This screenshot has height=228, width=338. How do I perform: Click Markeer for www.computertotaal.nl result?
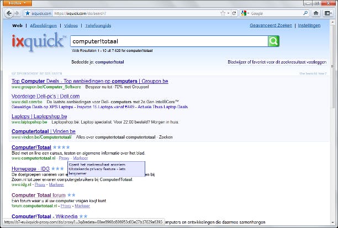(x=81, y=158)
